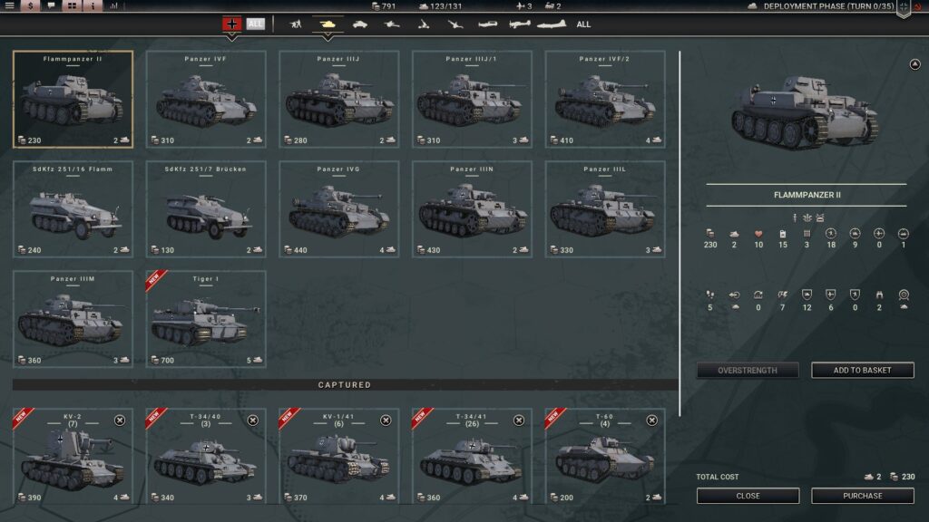The width and height of the screenshot is (929, 522).
Task: Toggle the ALL nations filter button
Action: coord(256,24)
